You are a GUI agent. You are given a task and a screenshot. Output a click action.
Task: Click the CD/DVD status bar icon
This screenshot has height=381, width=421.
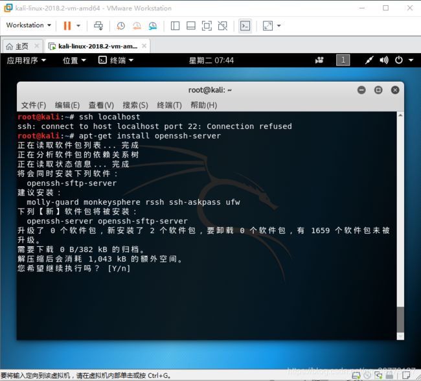point(367,375)
